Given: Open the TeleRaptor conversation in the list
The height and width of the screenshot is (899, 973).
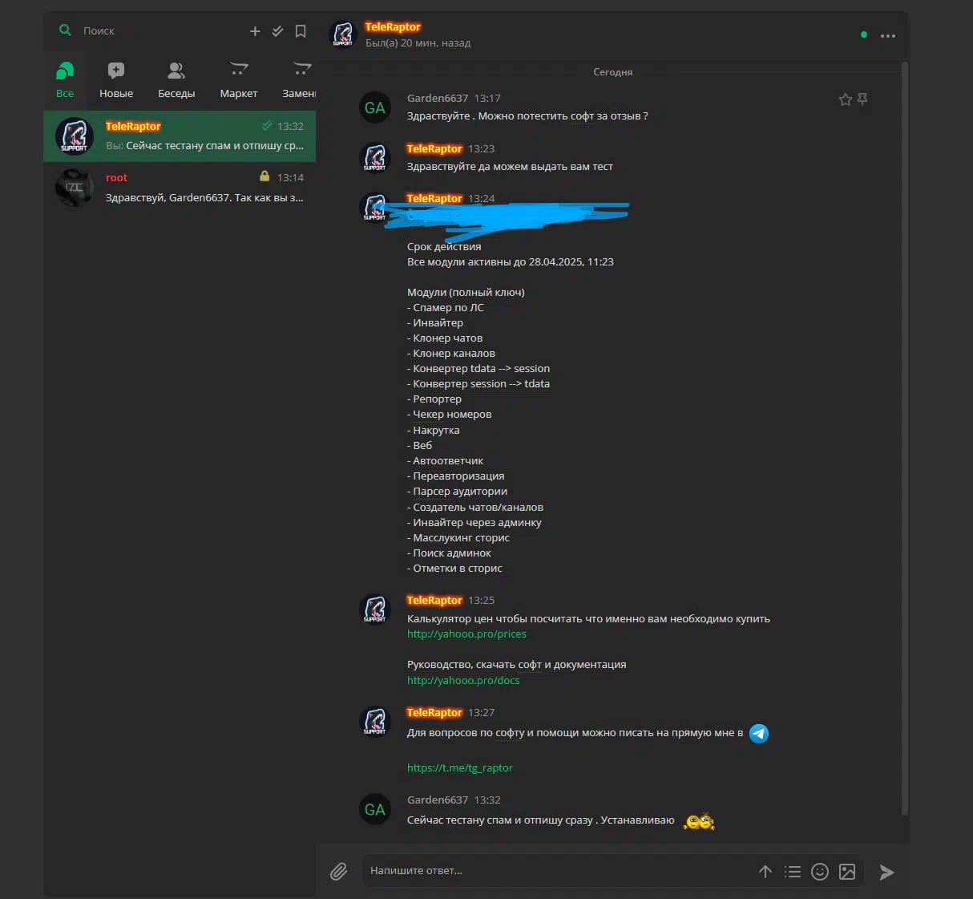Looking at the screenshot, I should 180,136.
